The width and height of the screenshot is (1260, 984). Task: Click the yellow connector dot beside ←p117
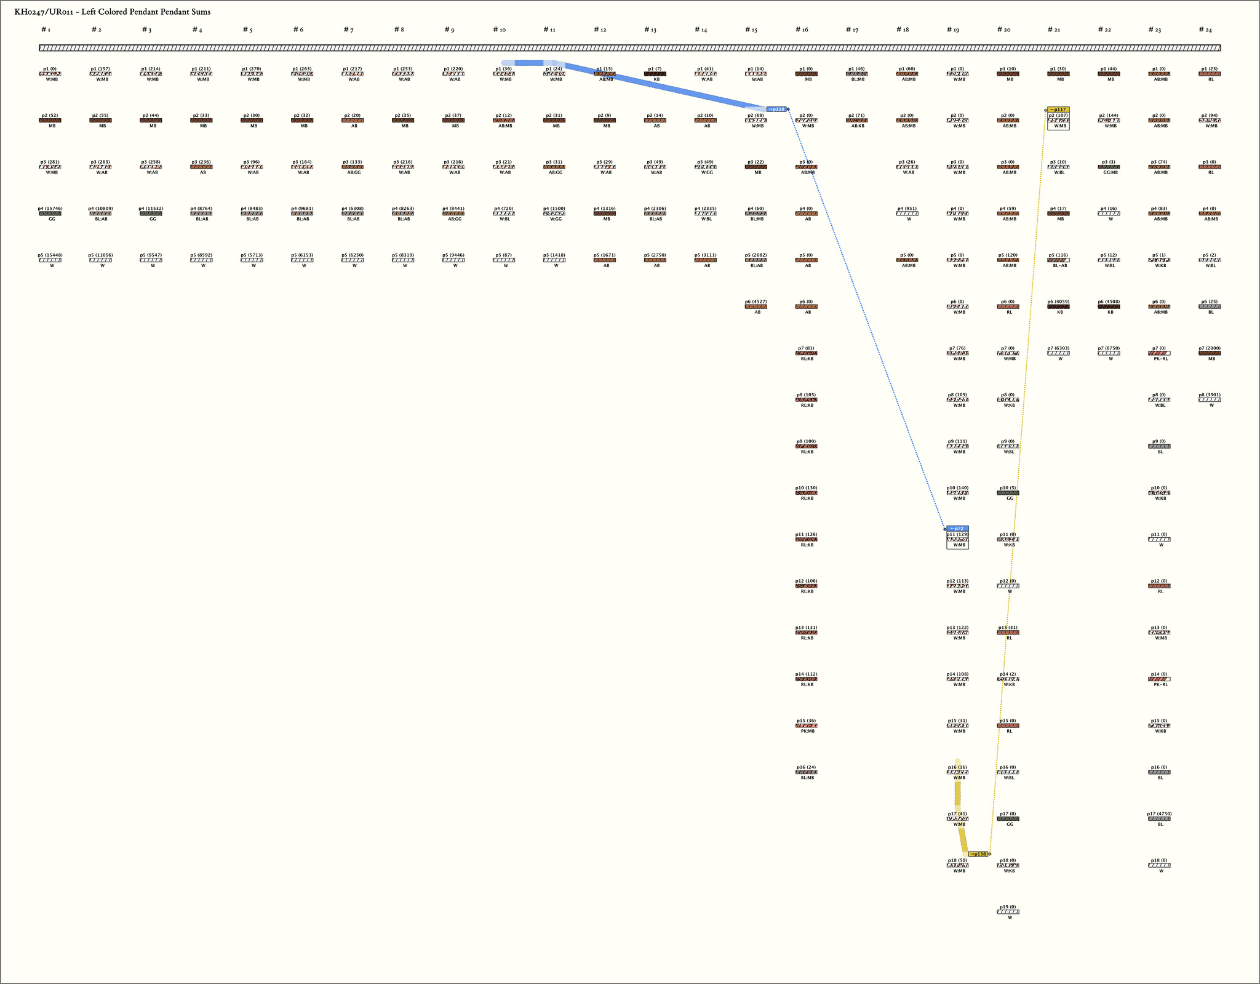pyautogui.click(x=1046, y=110)
